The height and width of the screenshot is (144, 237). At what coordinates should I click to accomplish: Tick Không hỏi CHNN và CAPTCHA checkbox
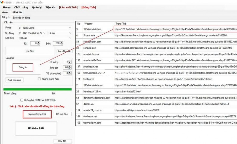[22, 100]
